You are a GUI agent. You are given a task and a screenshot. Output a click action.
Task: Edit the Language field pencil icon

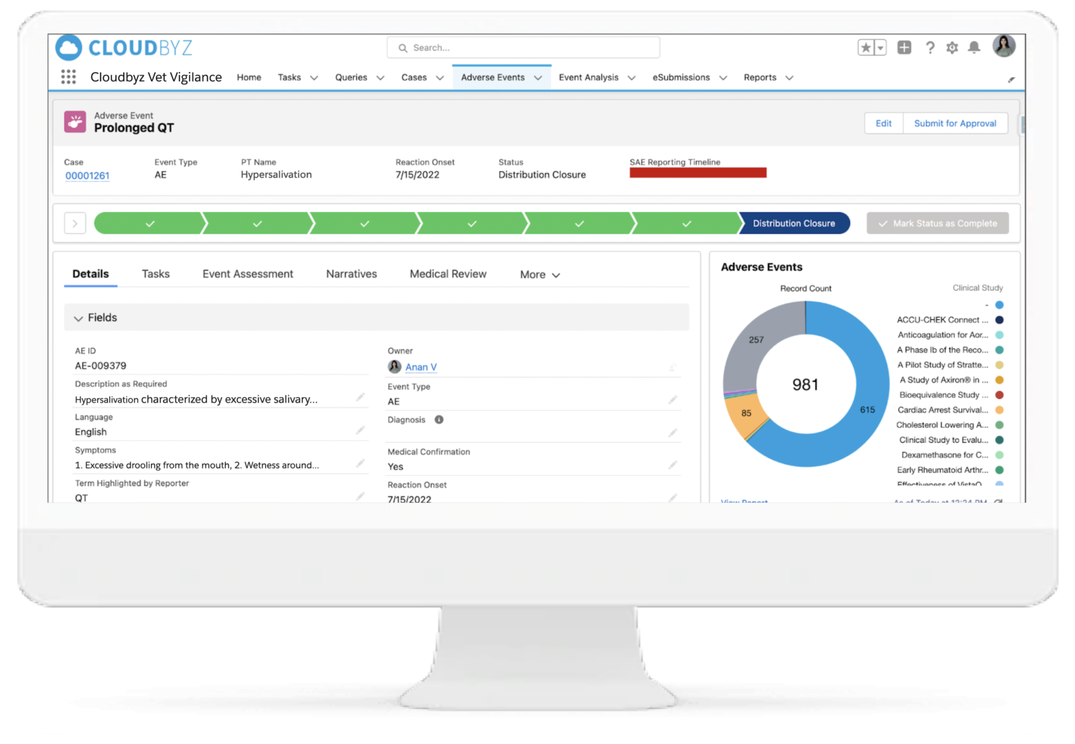tap(360, 430)
